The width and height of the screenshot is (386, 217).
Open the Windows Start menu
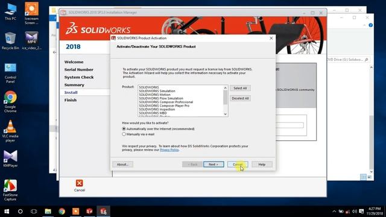pyautogui.click(x=7, y=212)
